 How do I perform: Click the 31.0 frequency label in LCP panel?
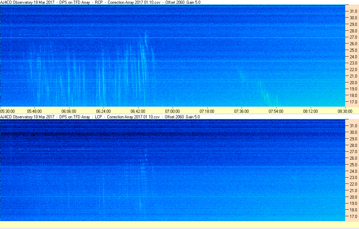pos(353,126)
